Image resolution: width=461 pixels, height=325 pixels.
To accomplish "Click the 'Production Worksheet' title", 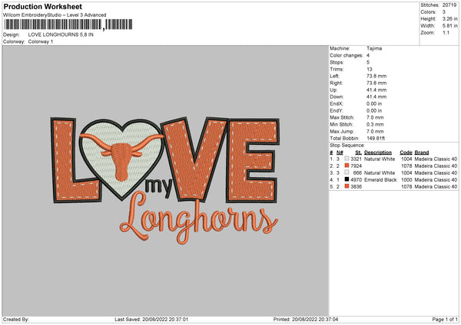I will 42,6.
